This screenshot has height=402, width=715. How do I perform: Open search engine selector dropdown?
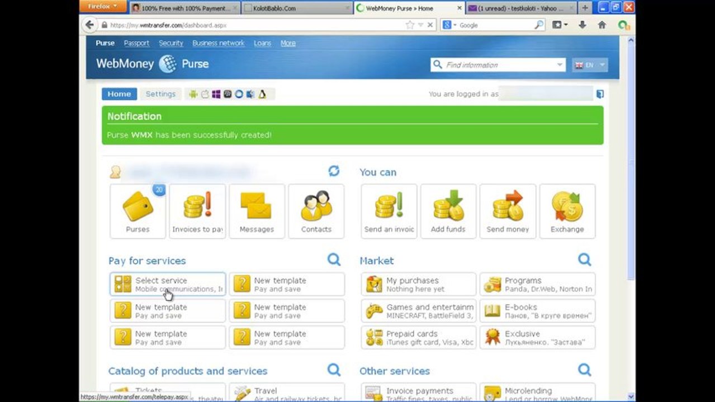(449, 25)
